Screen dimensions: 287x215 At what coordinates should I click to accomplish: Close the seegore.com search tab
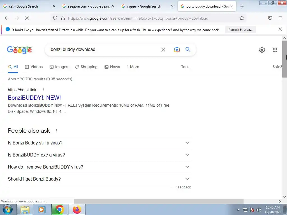(x=113, y=6)
